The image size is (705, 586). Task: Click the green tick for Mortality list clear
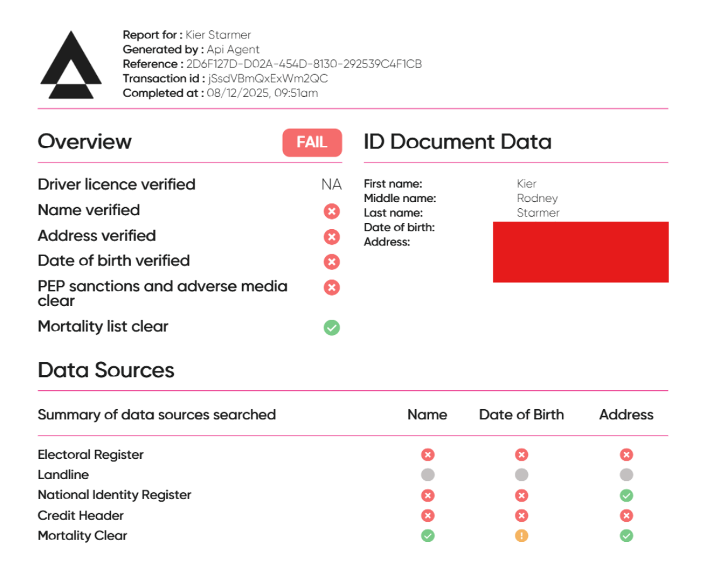[332, 327]
